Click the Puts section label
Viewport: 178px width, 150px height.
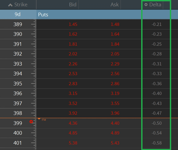coord(43,14)
